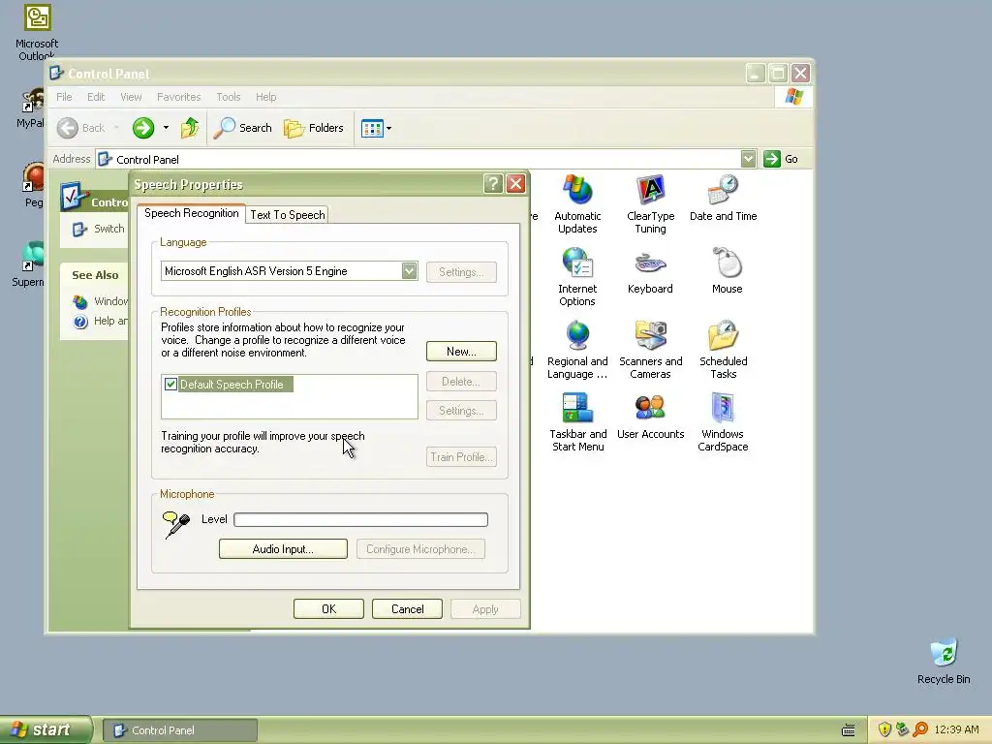Click the microphone Level meter
This screenshot has height=744, width=992.
point(360,519)
